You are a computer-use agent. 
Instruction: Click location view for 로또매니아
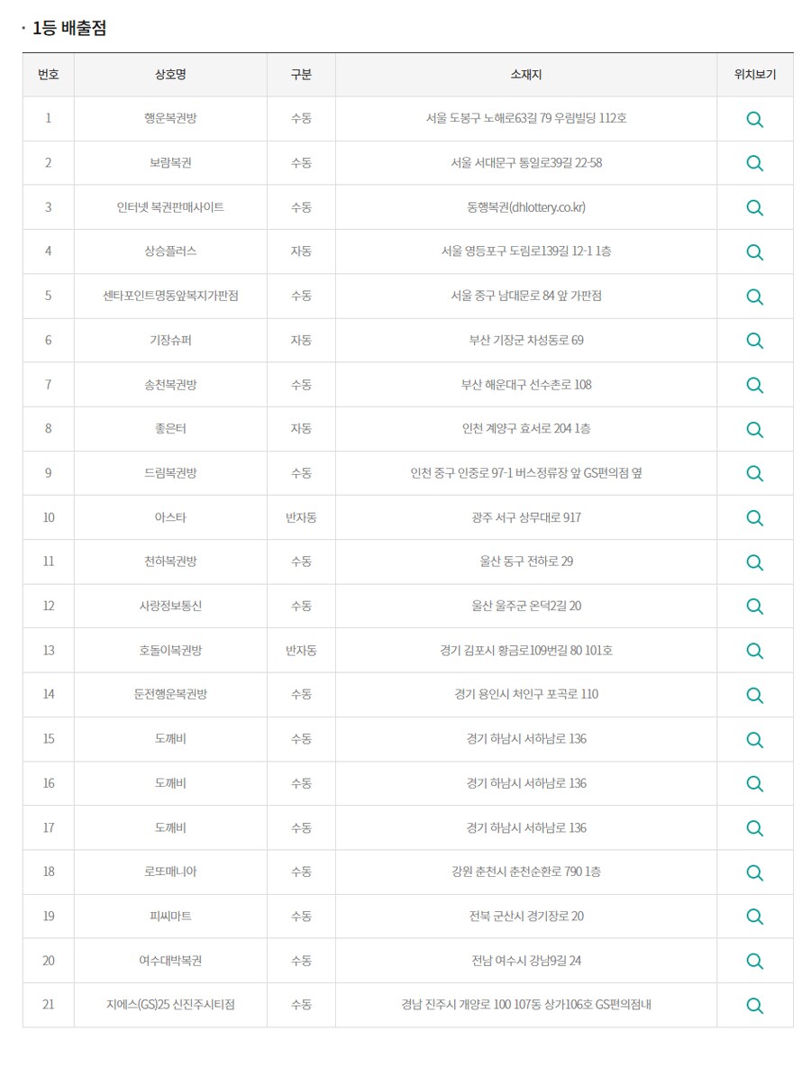pos(754,872)
